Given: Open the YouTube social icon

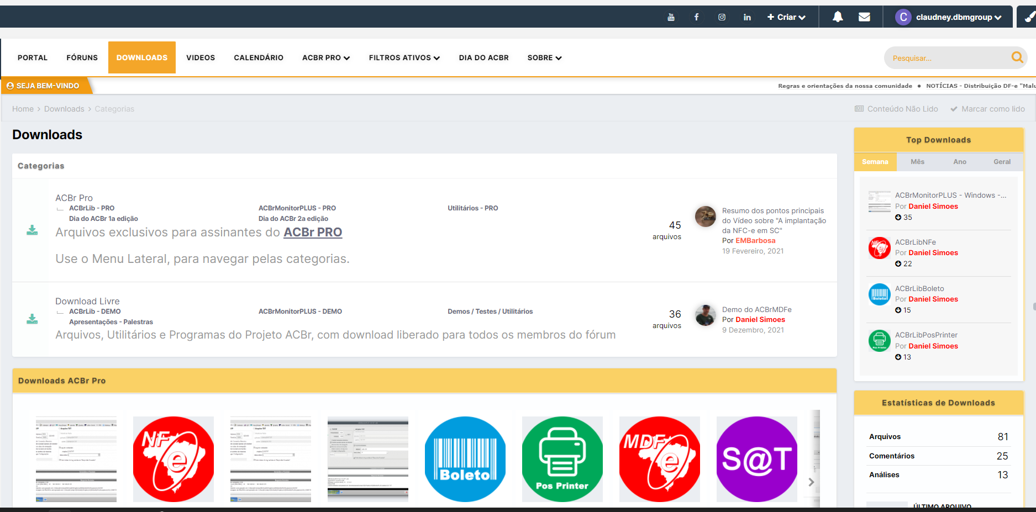Looking at the screenshot, I should click(x=671, y=17).
